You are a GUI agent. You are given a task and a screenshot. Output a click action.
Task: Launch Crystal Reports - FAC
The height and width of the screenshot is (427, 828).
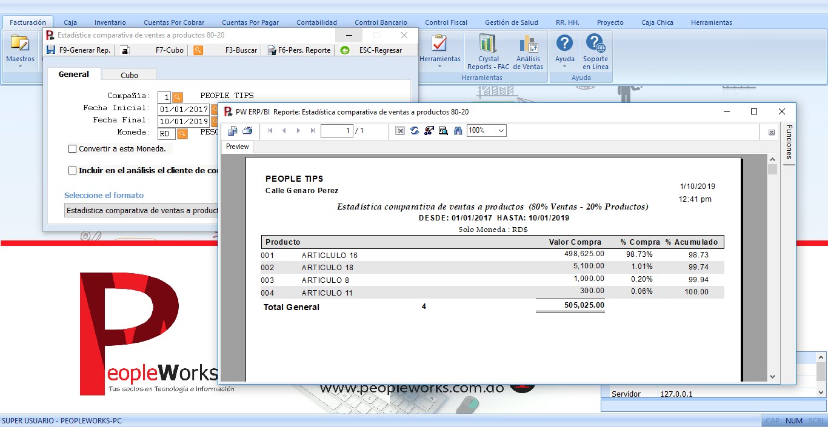488,51
